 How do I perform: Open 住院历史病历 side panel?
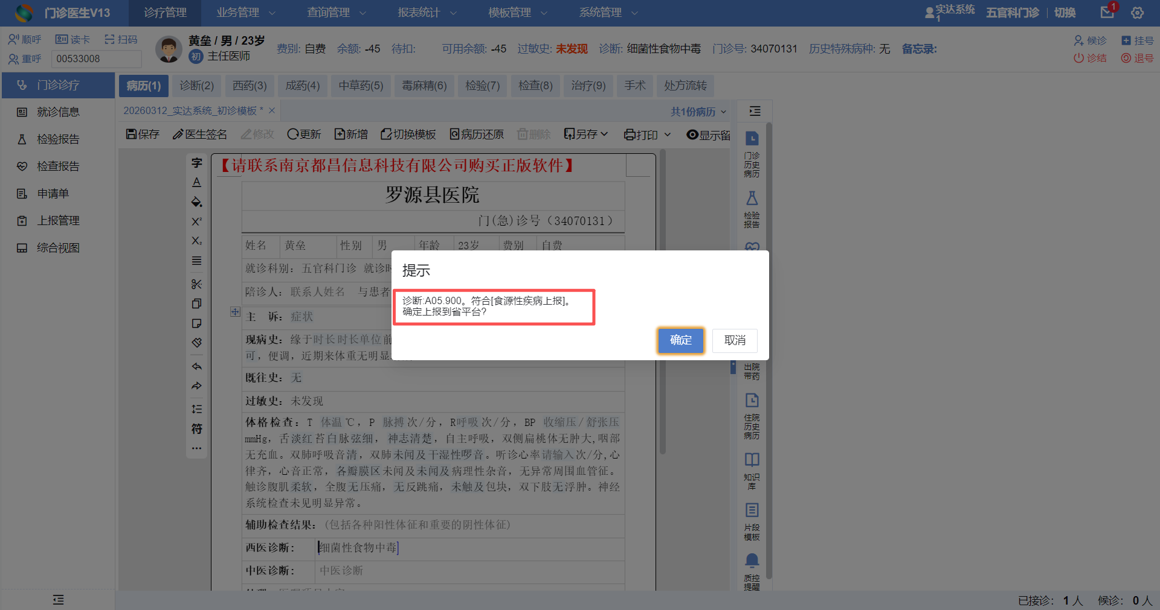coord(752,416)
